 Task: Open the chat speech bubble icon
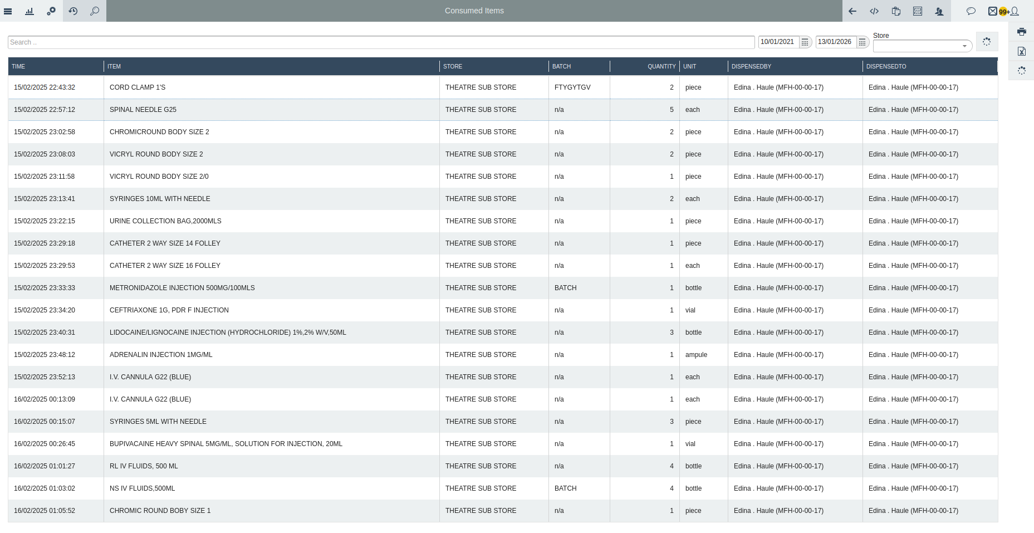(971, 11)
